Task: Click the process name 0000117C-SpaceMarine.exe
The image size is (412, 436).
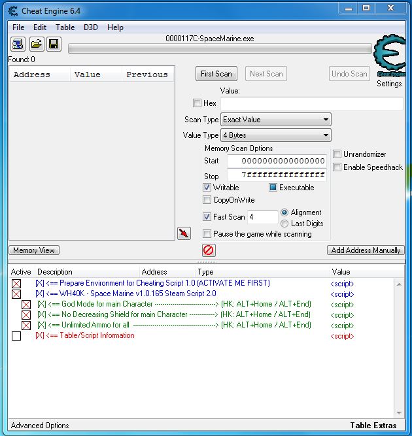Action: 210,39
